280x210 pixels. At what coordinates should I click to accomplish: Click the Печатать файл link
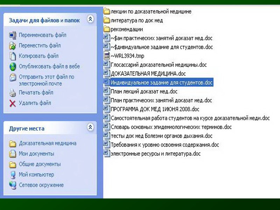[x=36, y=93]
